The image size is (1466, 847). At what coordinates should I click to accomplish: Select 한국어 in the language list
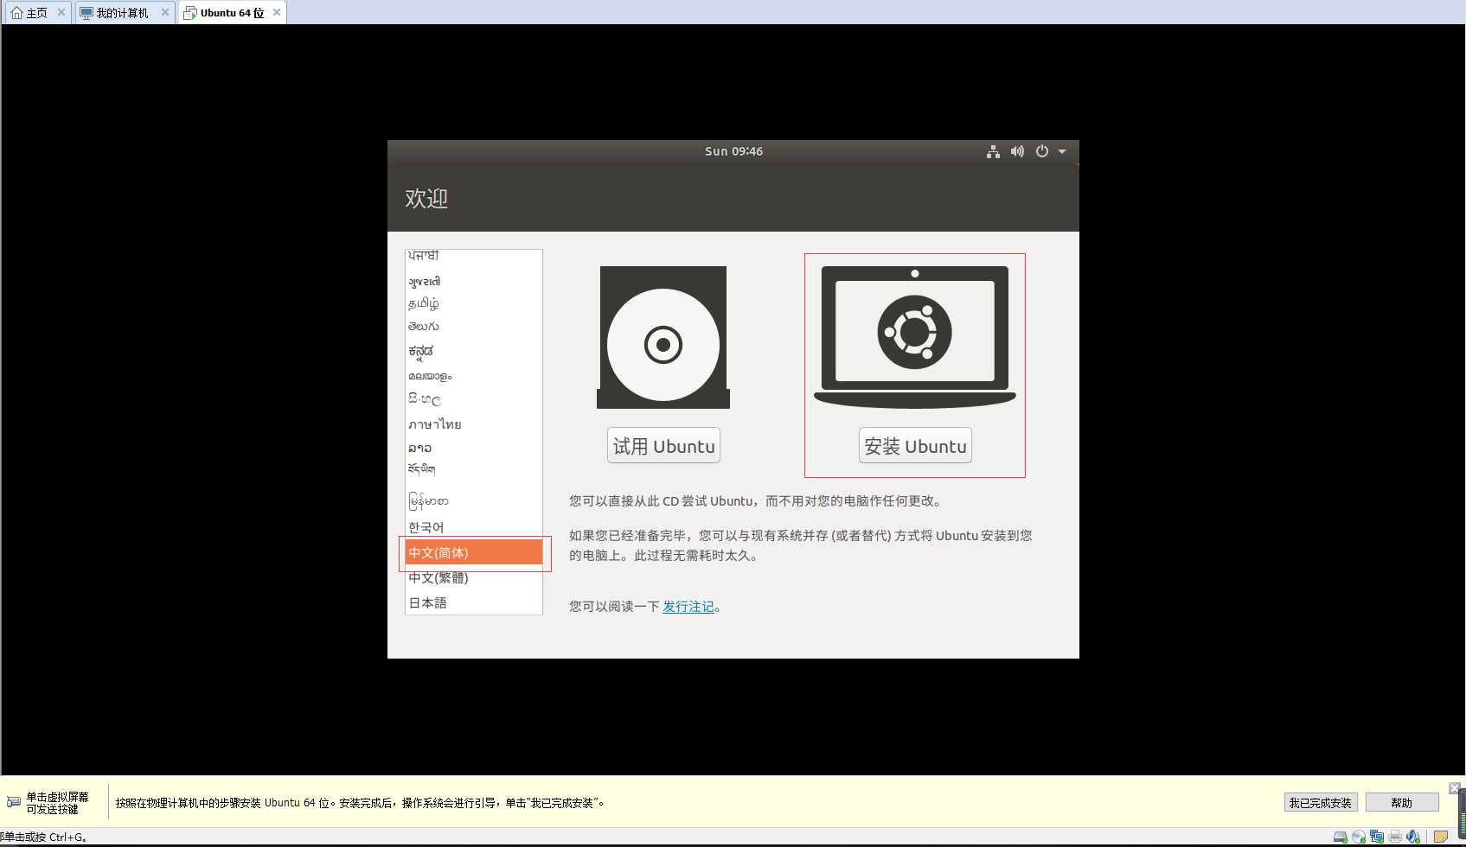click(474, 527)
